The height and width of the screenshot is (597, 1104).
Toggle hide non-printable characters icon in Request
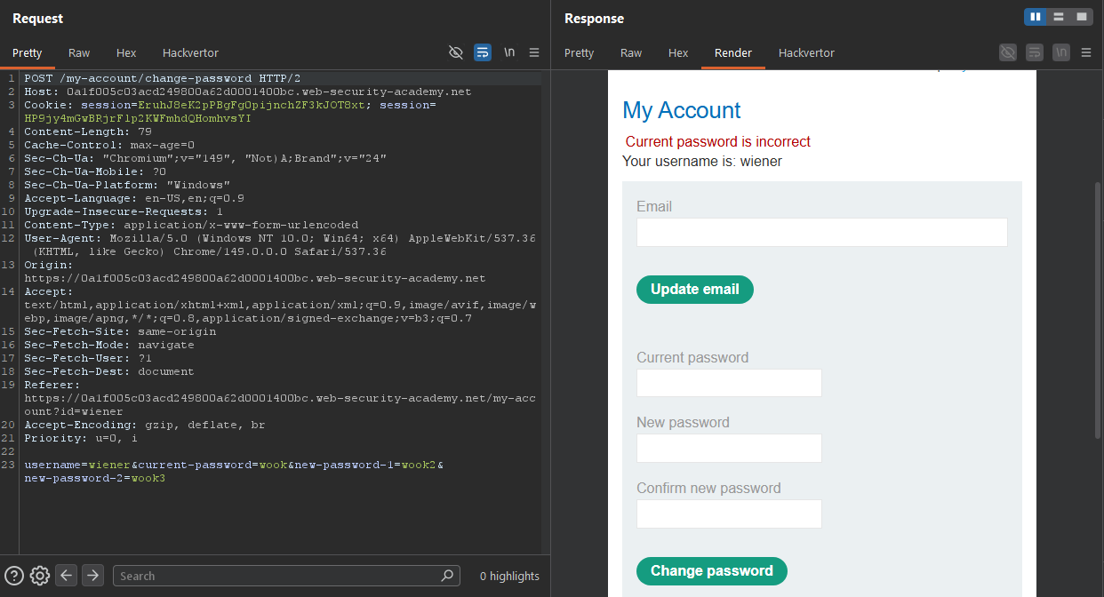[456, 52]
